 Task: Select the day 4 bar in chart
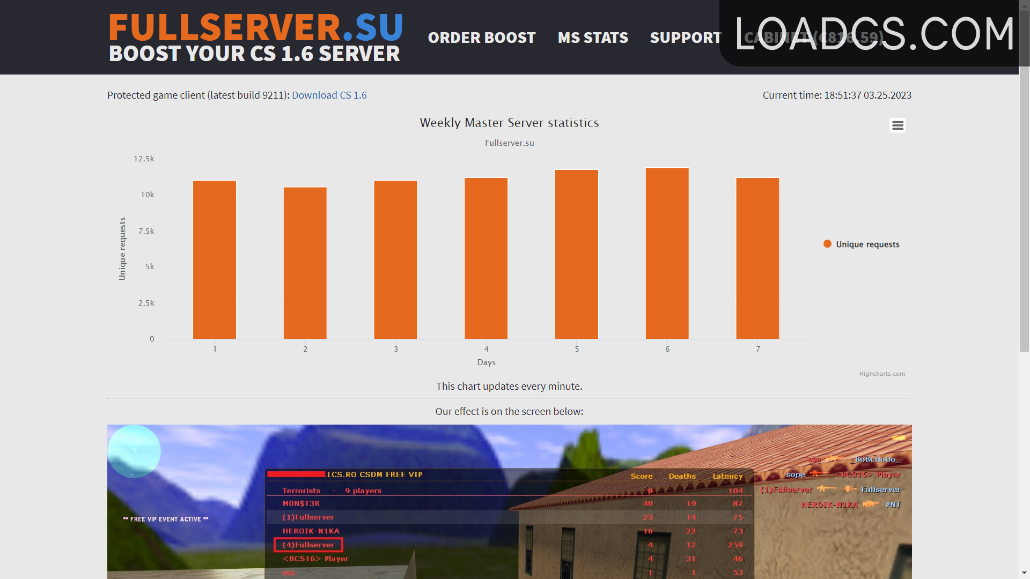pyautogui.click(x=486, y=258)
